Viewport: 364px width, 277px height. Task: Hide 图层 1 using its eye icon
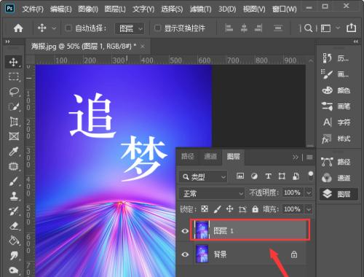click(x=185, y=230)
